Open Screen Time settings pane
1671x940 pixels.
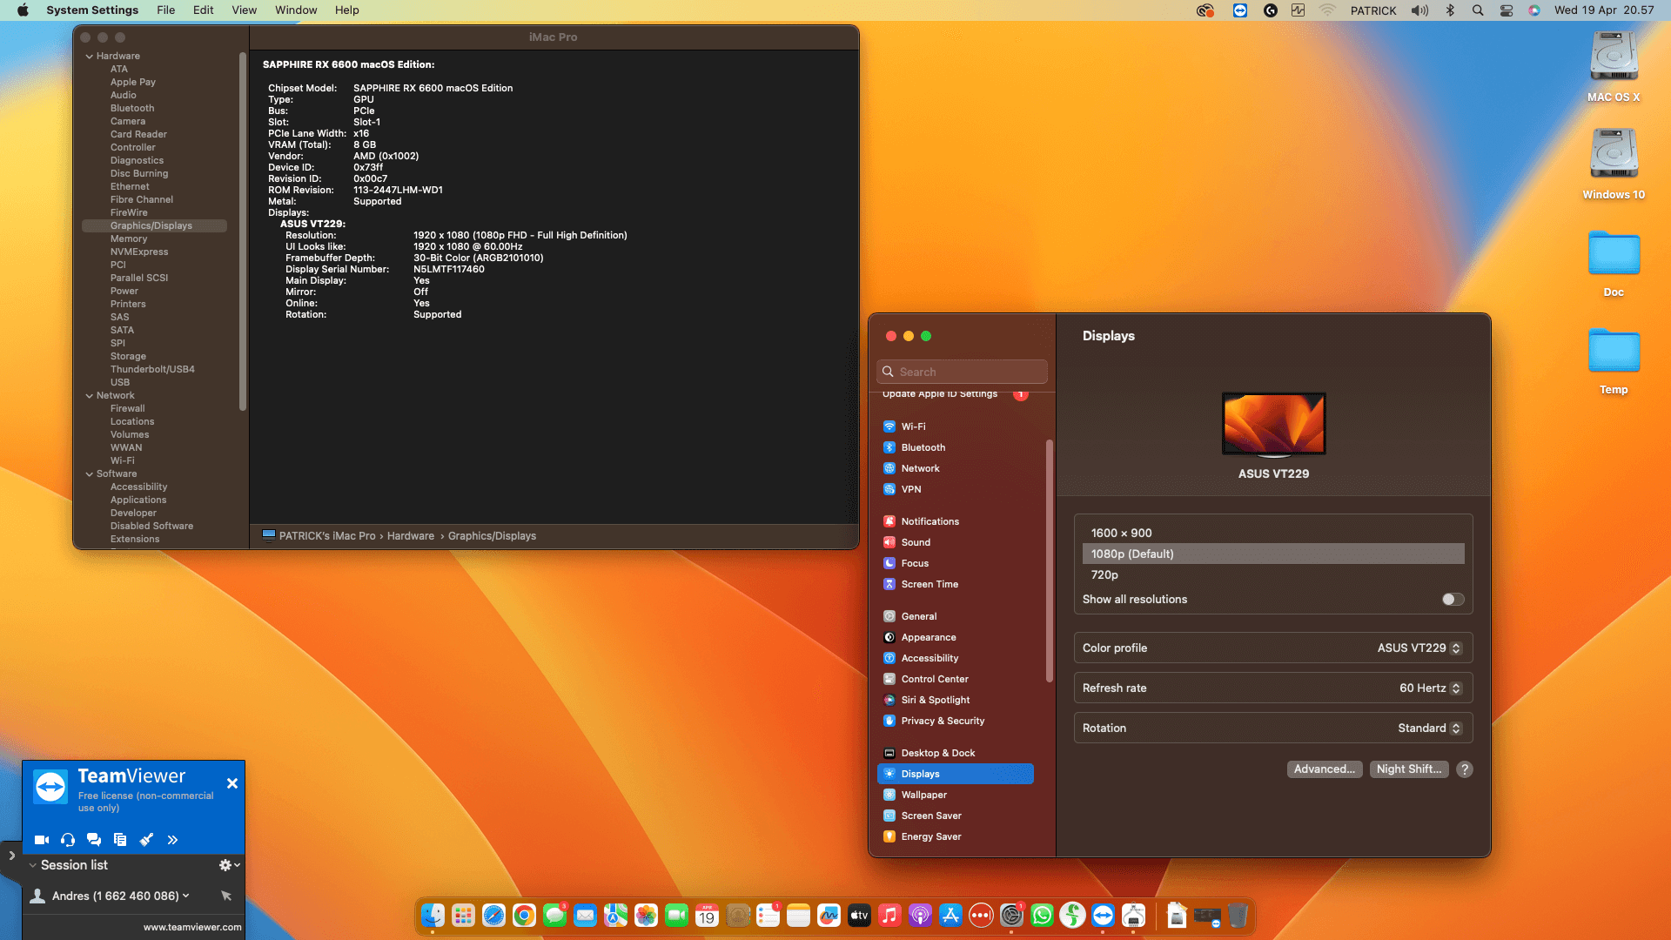(x=955, y=584)
